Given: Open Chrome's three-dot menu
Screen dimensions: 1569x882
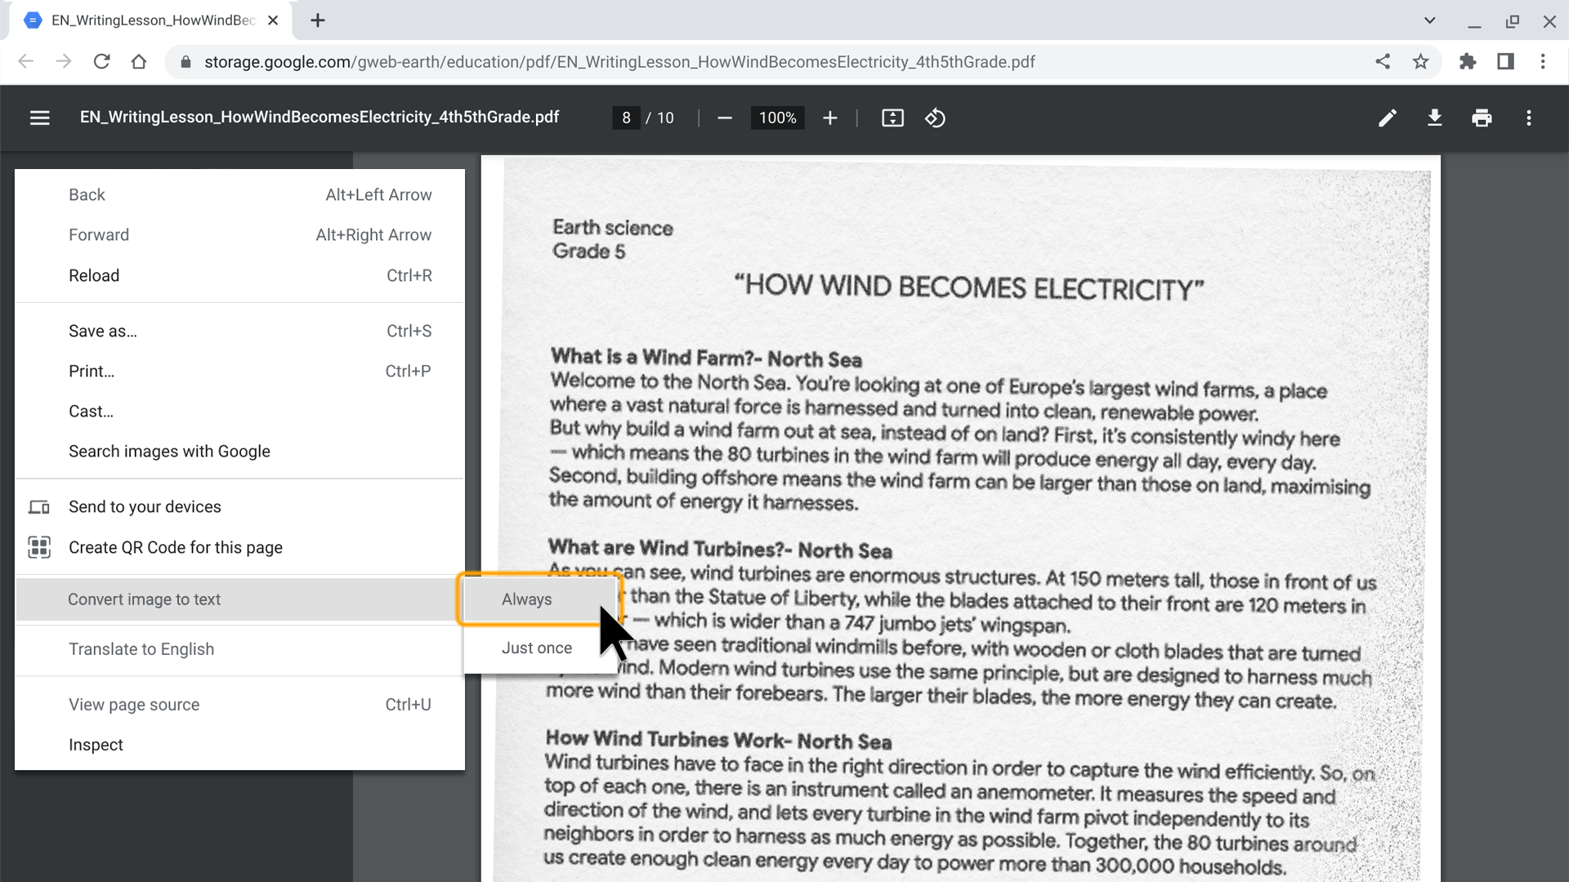Looking at the screenshot, I should click(x=1544, y=61).
